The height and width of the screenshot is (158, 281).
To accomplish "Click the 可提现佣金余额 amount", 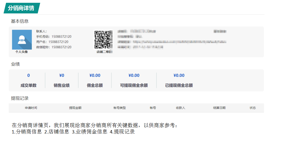I will 134,75.
